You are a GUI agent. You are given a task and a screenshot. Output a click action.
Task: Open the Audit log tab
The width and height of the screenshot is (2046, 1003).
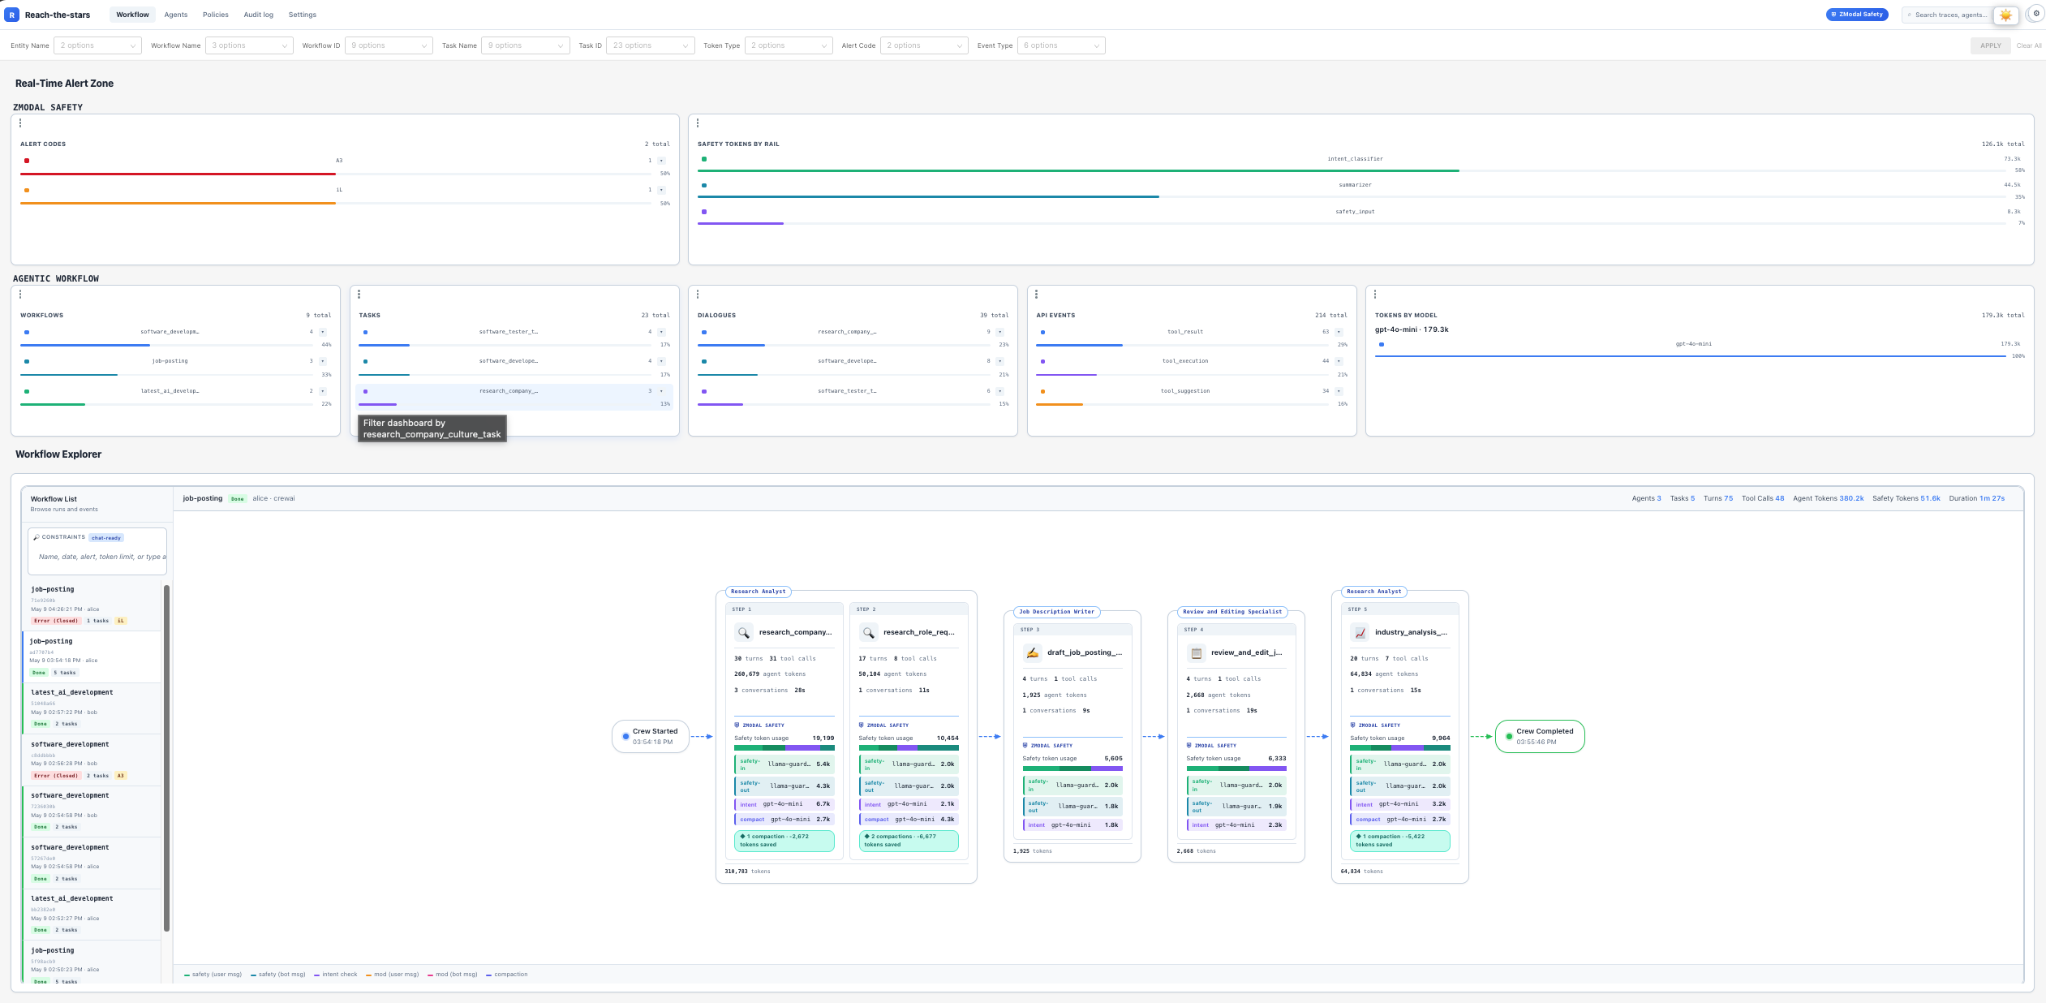click(x=258, y=15)
